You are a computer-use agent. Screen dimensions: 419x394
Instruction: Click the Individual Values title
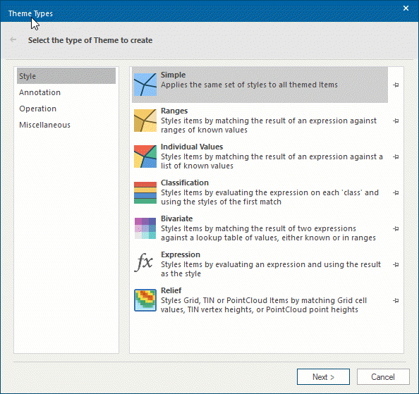point(192,147)
